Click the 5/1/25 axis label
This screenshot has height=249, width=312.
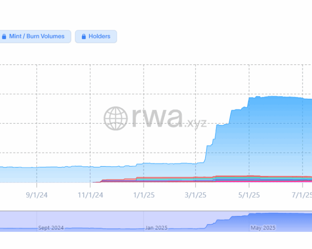click(x=249, y=195)
